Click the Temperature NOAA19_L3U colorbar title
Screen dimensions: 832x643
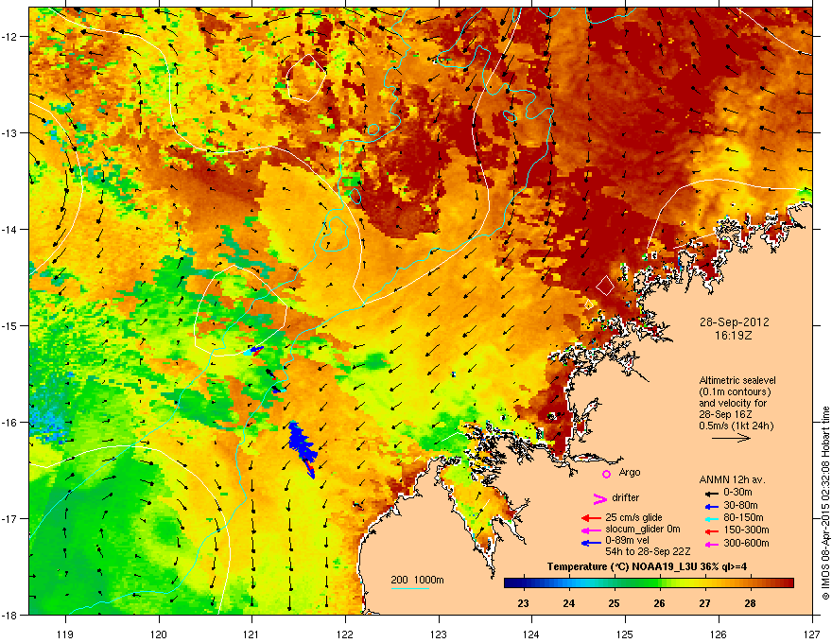tap(647, 566)
